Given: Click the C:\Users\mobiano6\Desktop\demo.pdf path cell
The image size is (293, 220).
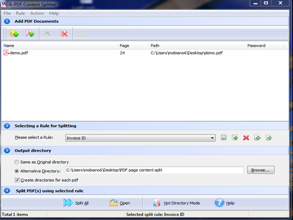Looking at the screenshot, I should (187, 53).
